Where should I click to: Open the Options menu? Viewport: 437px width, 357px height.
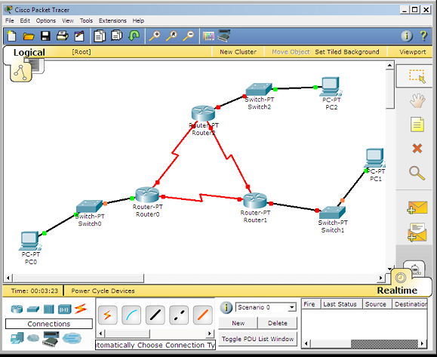point(46,20)
